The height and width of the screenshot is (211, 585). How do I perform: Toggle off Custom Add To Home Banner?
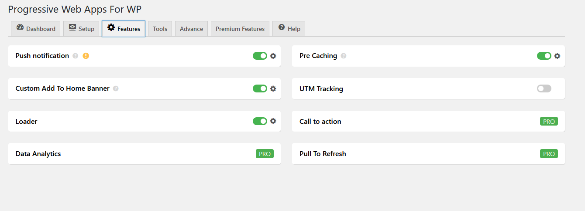point(260,88)
